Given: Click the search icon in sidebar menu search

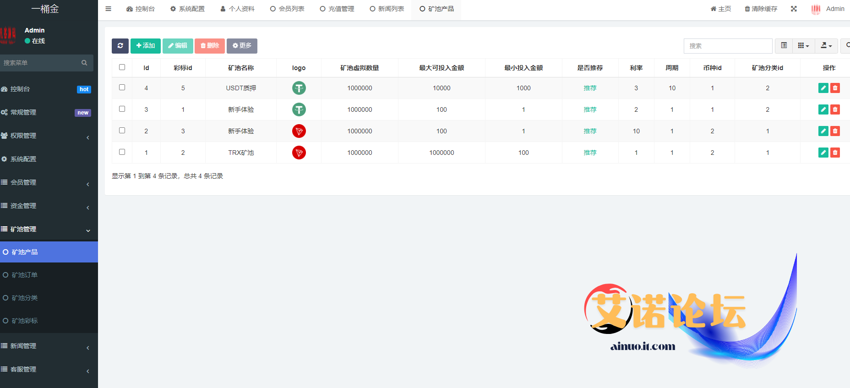Looking at the screenshot, I should click(84, 63).
